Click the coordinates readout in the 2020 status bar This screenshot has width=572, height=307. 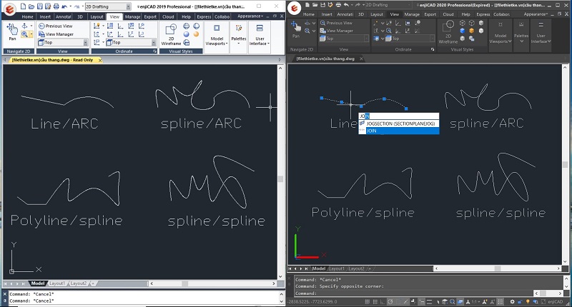pos(312,301)
